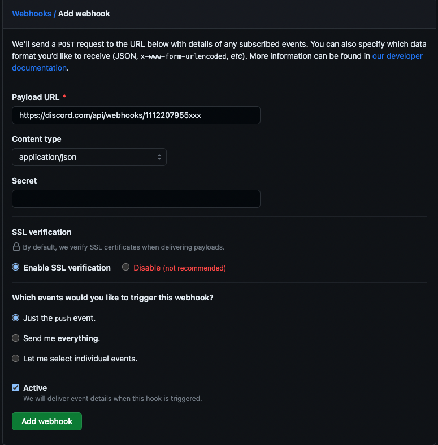Screen dimensions: 438x445
Task: Click into the Secret field
Action: [136, 199]
